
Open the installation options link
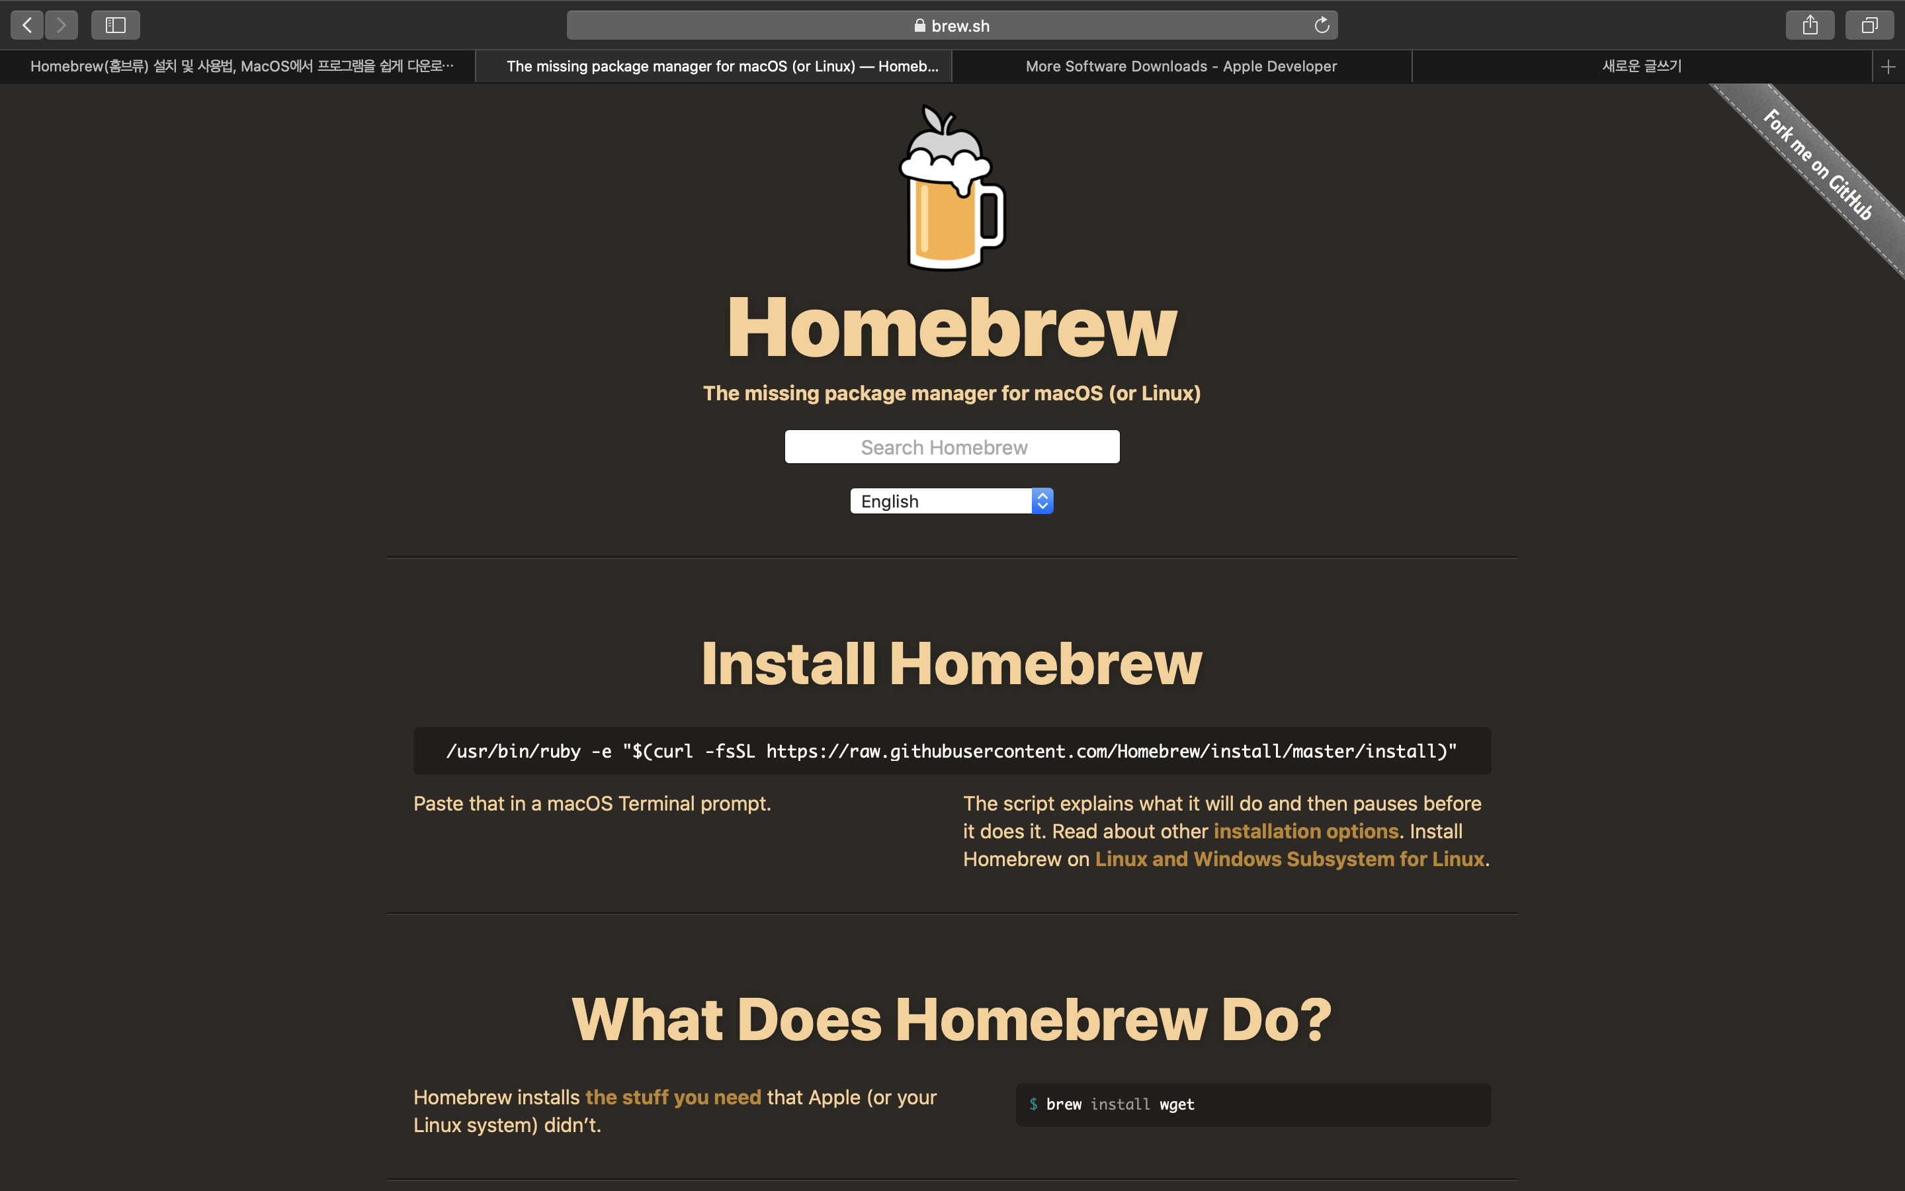[x=1305, y=831]
